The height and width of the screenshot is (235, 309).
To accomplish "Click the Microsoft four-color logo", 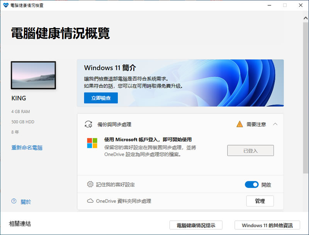I will pos(92,143).
